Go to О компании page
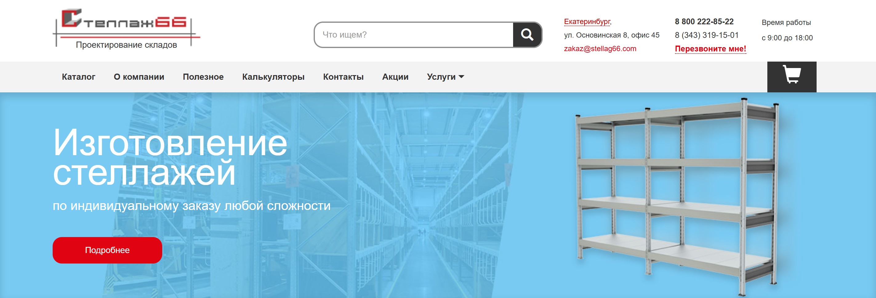Viewport: 876px width, 298px height. (x=139, y=77)
